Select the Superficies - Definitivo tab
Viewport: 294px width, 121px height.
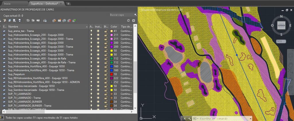pyautogui.click(x=47, y=4)
